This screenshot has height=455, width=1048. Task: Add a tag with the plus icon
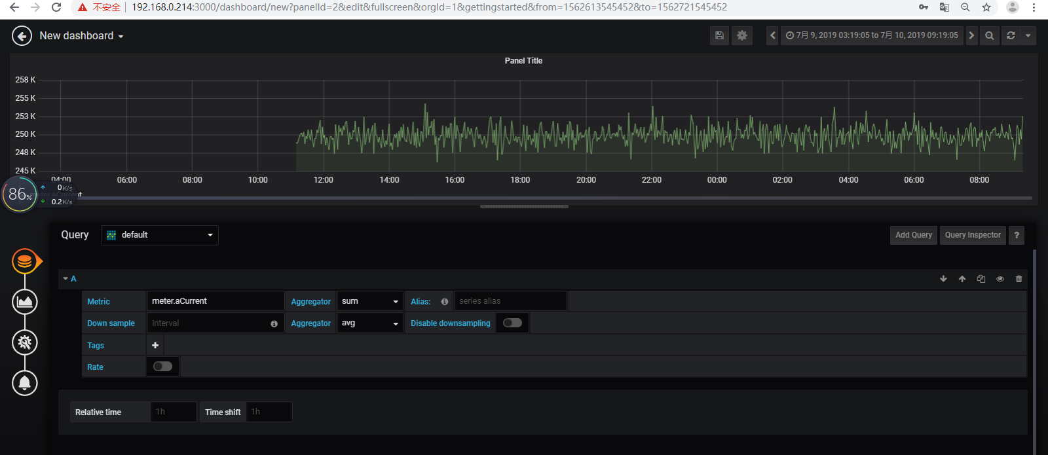pos(155,345)
